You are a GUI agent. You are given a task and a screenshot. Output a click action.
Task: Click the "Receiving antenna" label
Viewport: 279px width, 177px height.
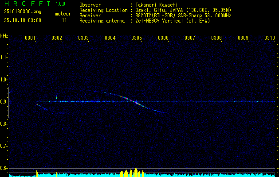click(102, 21)
